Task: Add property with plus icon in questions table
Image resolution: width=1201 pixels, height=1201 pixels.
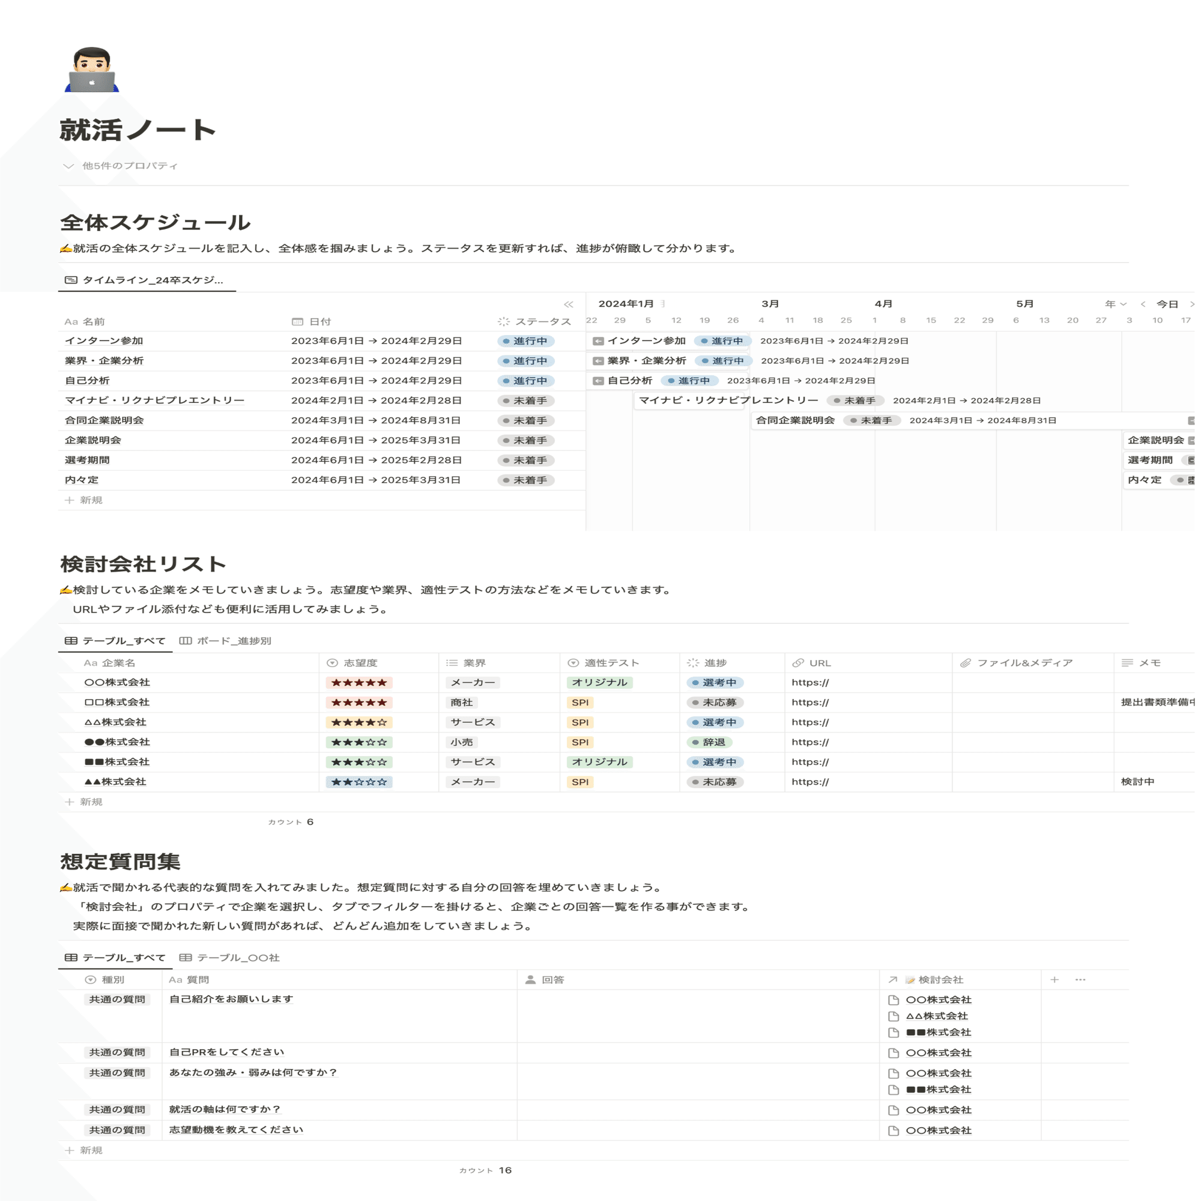Action: (x=1054, y=981)
